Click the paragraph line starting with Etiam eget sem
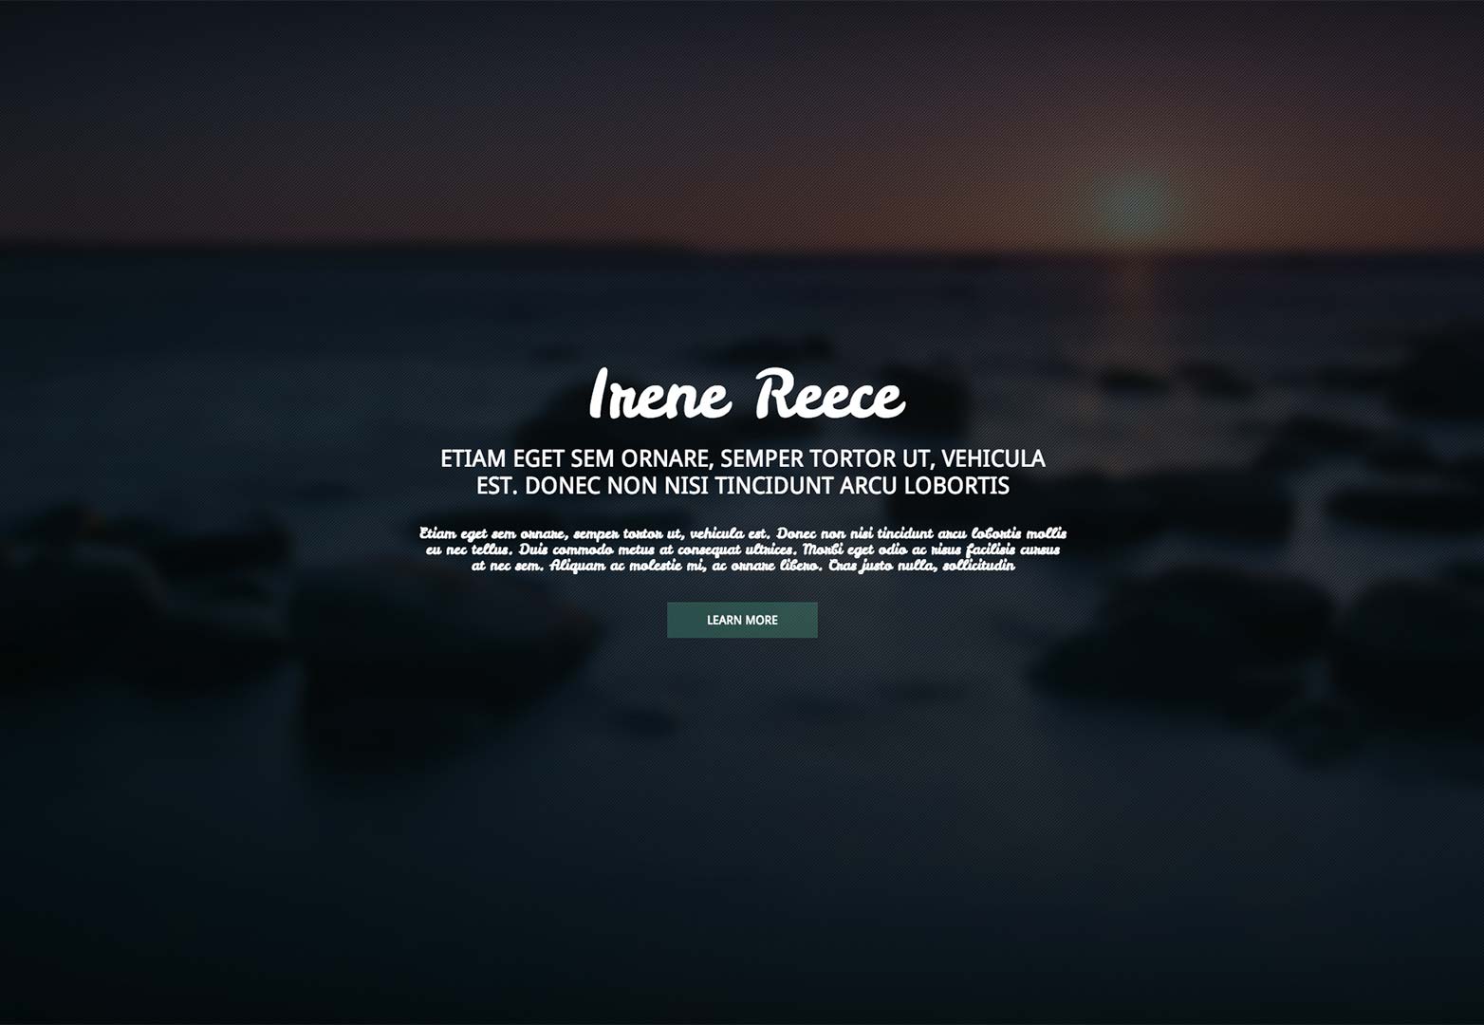Viewport: 1484px width, 1025px height. [743, 533]
